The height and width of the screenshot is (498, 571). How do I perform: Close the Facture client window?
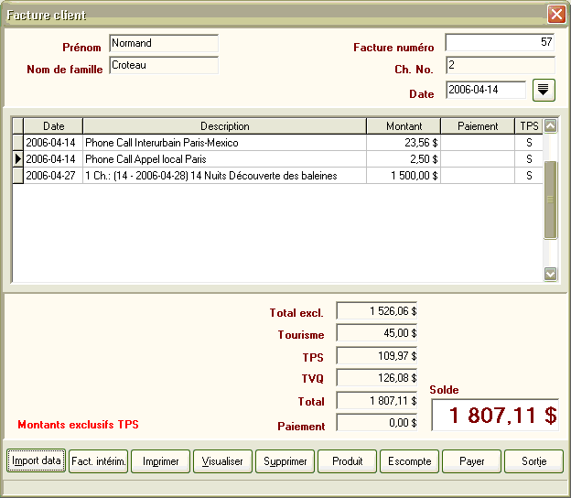click(555, 15)
